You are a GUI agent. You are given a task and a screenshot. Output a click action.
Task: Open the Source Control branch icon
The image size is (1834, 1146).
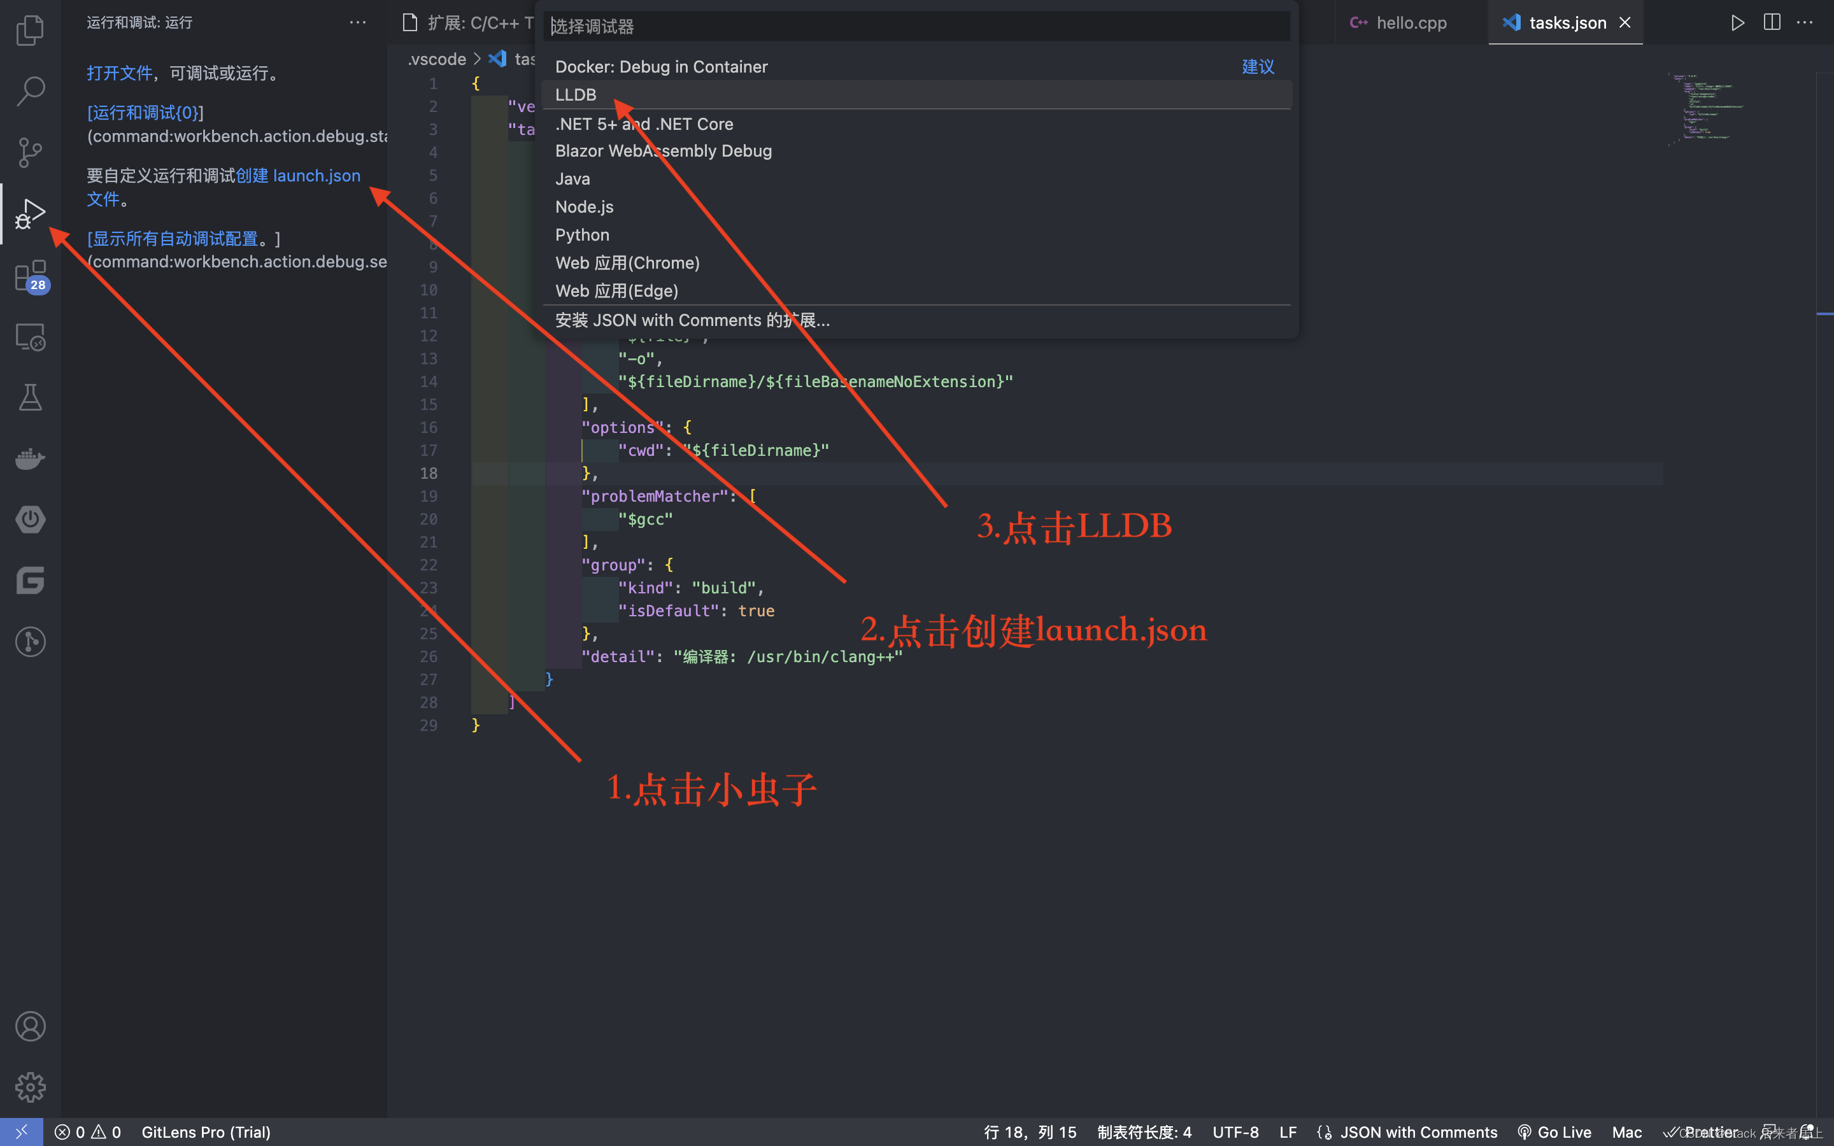click(31, 152)
